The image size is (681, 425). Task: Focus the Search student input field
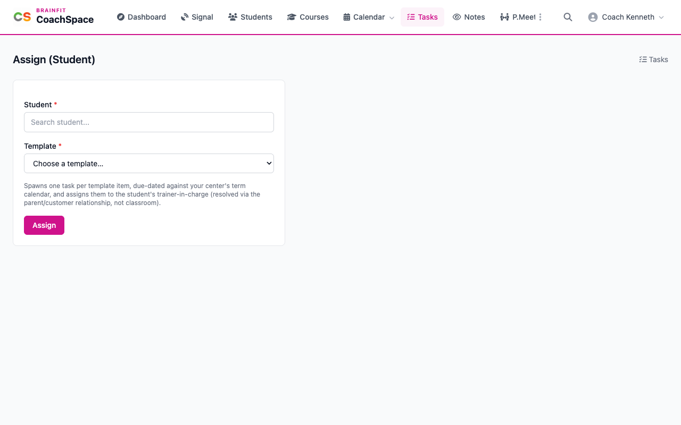click(149, 122)
